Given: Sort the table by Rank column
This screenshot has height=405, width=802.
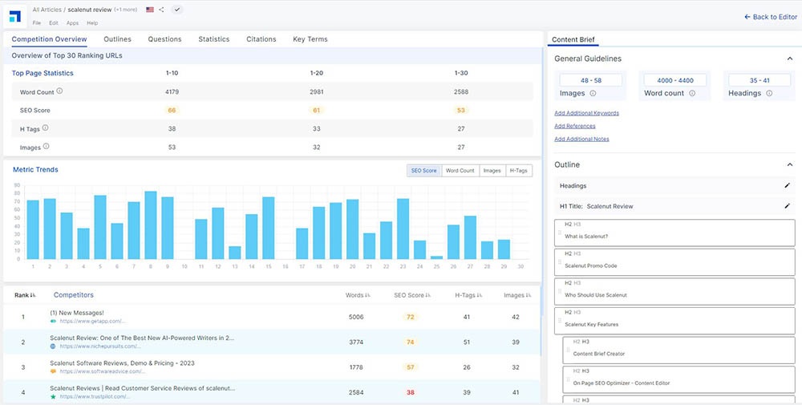Looking at the screenshot, I should (26, 295).
